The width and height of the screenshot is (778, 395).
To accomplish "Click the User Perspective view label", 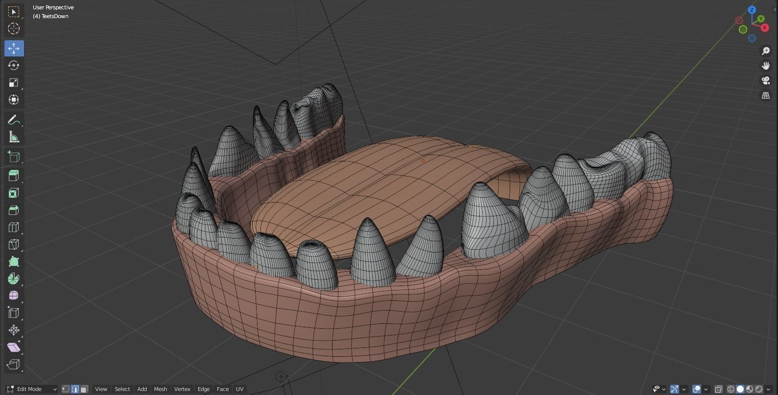I will click(53, 7).
